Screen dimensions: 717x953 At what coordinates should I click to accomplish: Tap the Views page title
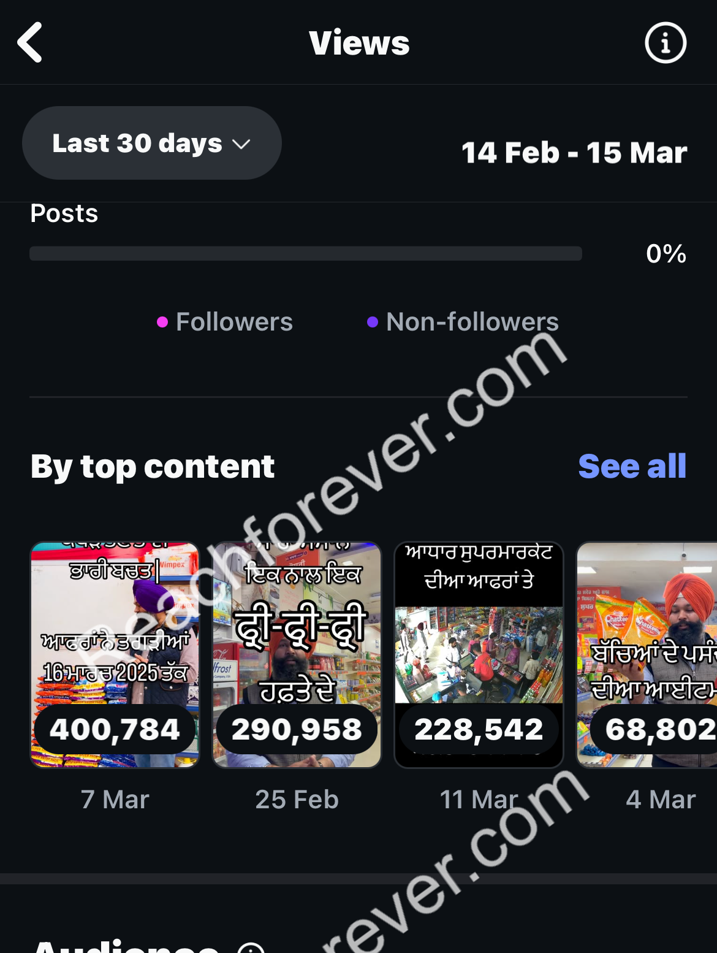pos(359,43)
